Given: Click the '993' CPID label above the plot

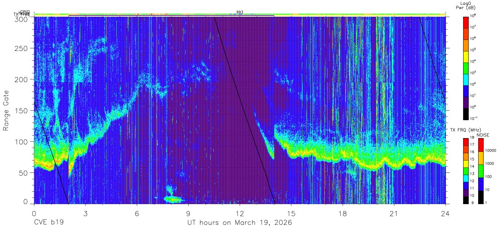Looking at the screenshot, I should [x=240, y=12].
